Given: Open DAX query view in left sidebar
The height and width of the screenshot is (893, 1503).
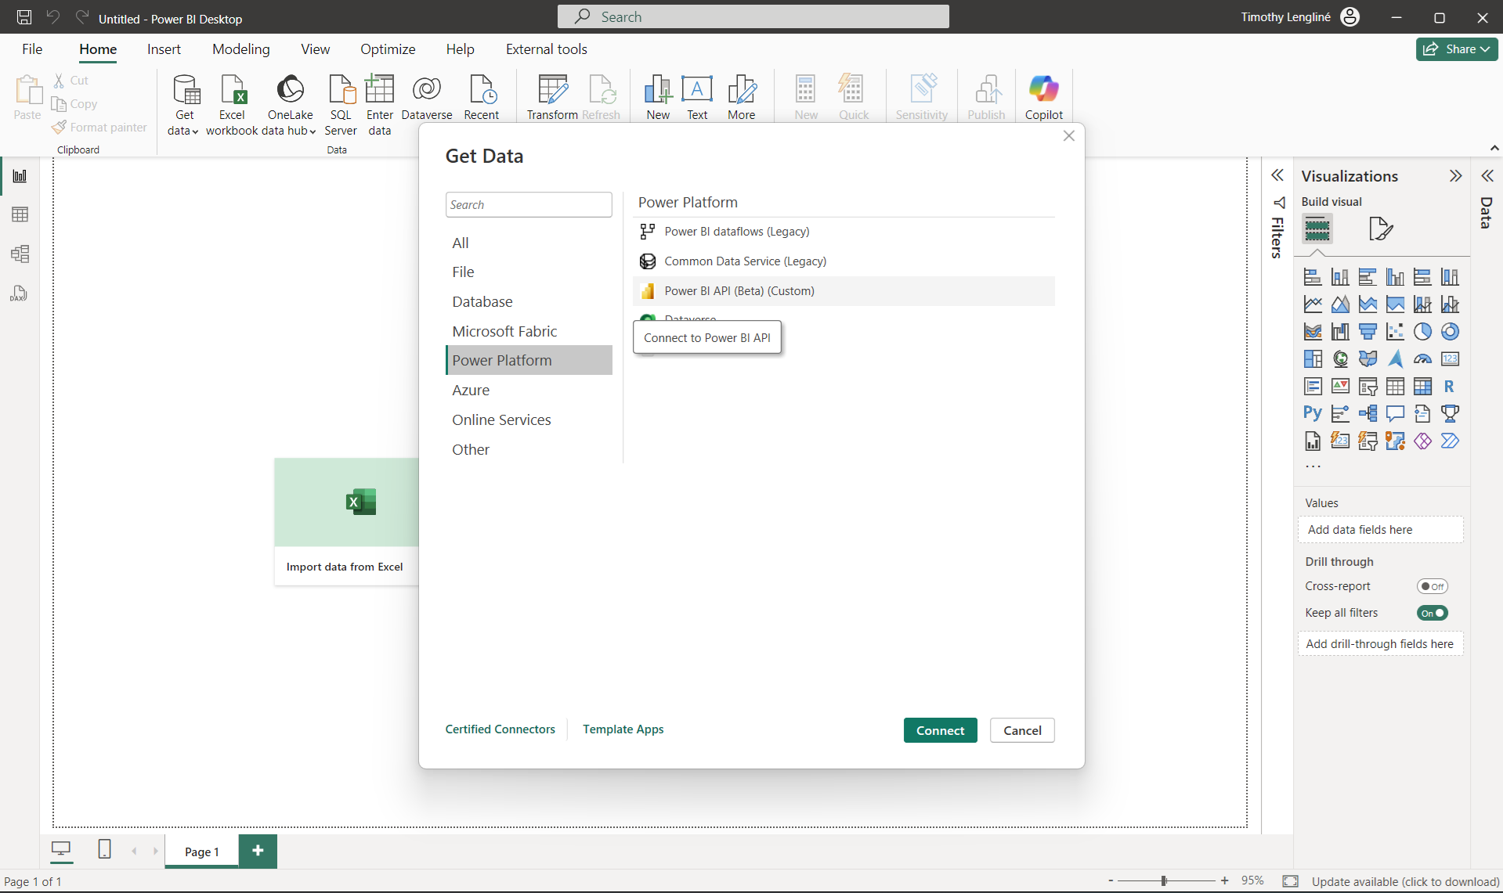Looking at the screenshot, I should tap(20, 293).
